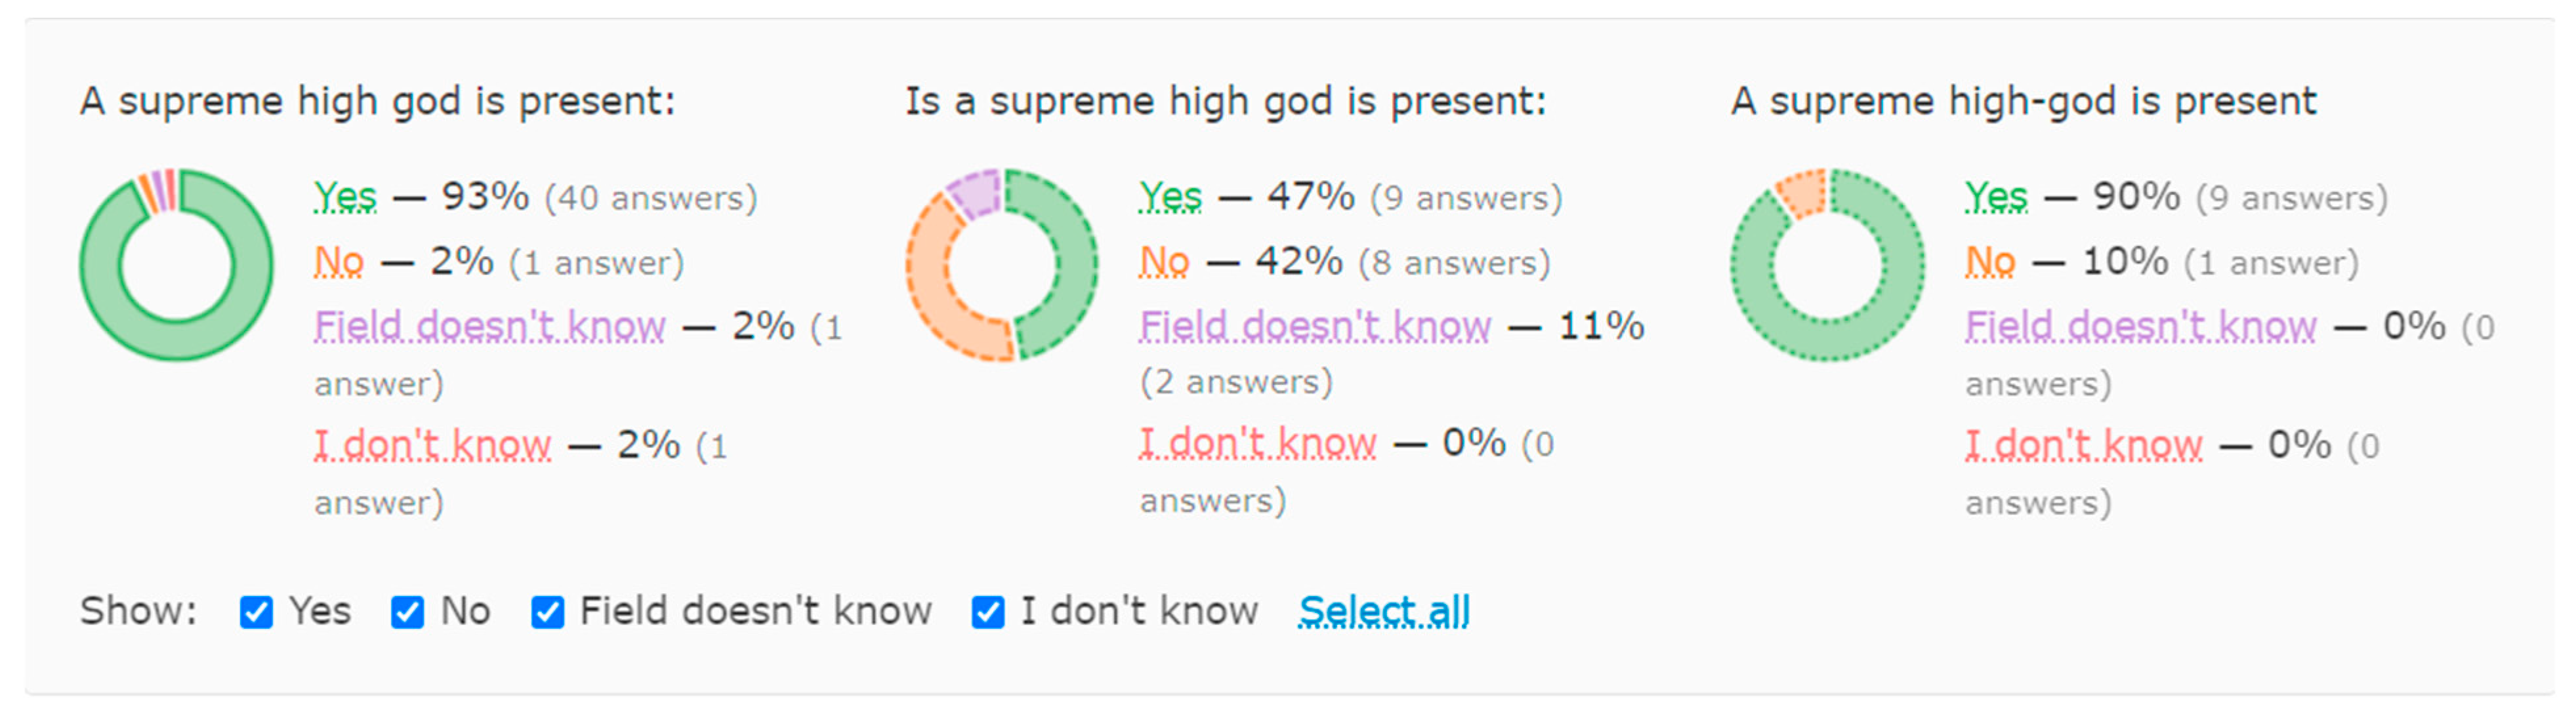Open the Yes 90% link in third chart
The width and height of the screenshot is (2576, 710).
1997,197
